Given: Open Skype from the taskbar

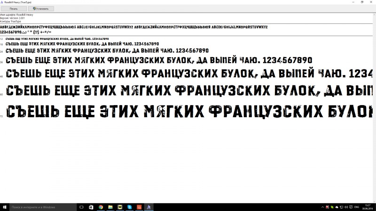Looking at the screenshot, I should (130, 207).
